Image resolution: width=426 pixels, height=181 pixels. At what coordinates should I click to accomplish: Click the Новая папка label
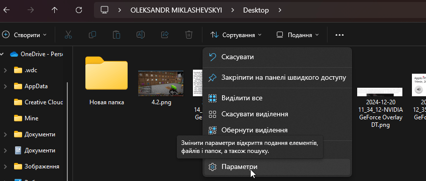[x=106, y=102]
